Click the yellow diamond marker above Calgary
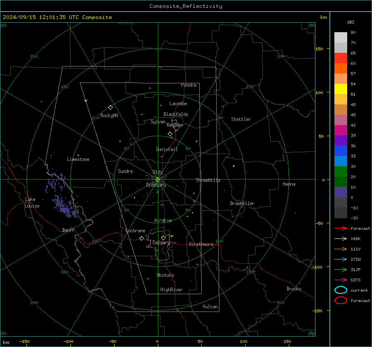Screen dimensions: 372x347 163,238
